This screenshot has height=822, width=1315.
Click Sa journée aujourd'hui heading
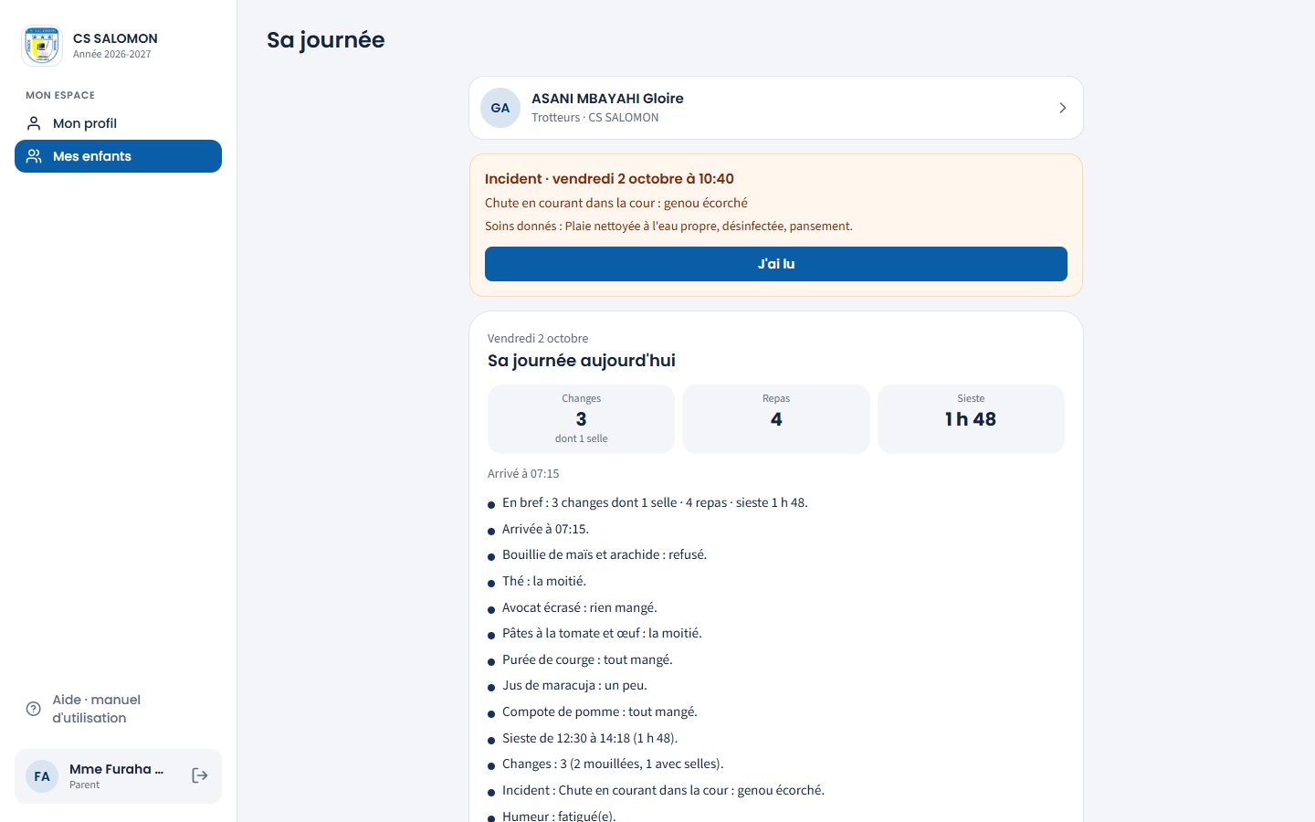[582, 361]
